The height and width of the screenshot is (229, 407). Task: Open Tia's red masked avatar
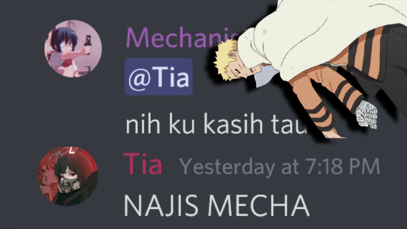point(68,176)
